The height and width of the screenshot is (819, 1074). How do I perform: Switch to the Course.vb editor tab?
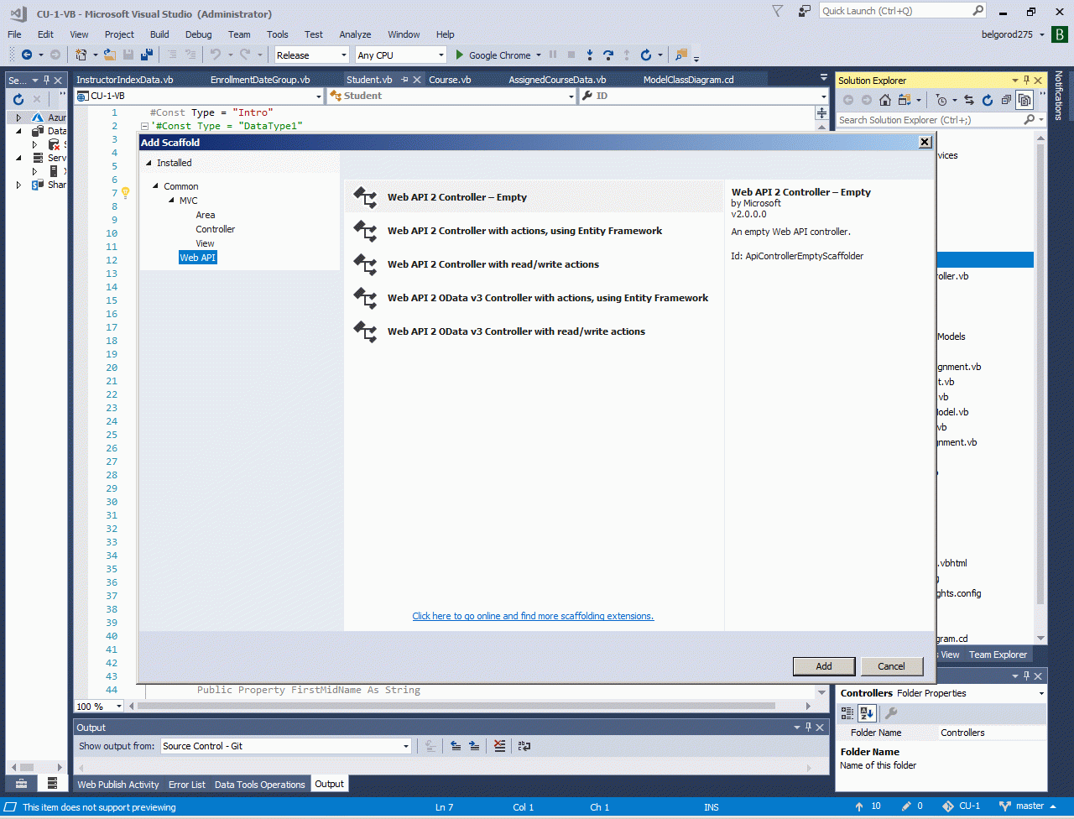coord(450,80)
